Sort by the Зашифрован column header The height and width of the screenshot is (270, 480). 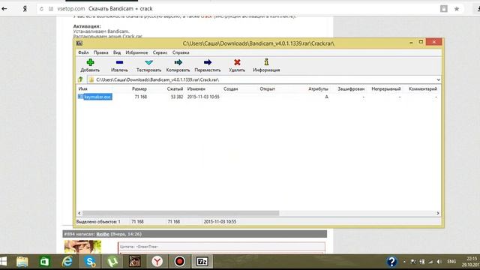click(351, 88)
